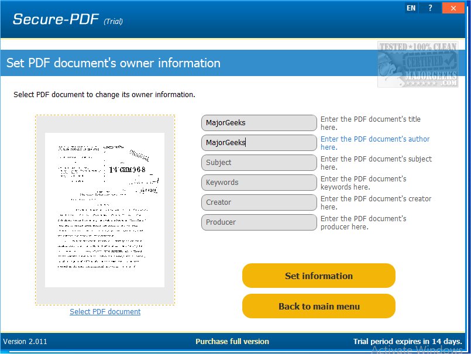
Task: Click the Purchase full version link
Action: 232,341
